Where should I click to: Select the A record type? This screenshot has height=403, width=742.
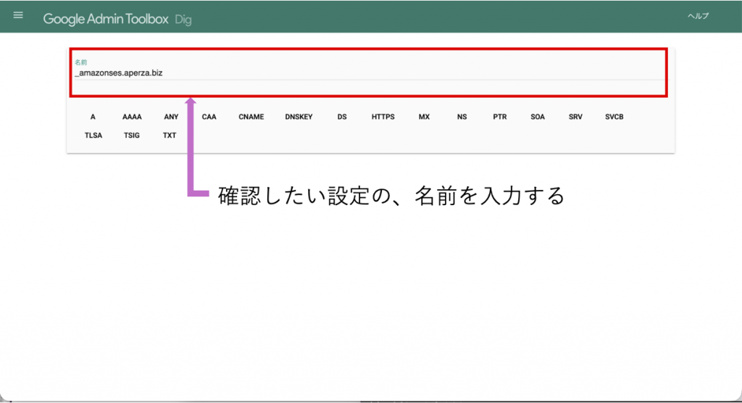pyautogui.click(x=93, y=117)
